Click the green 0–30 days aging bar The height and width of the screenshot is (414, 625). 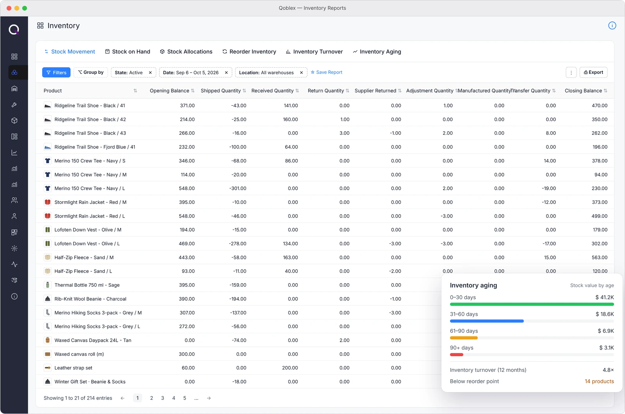(532, 304)
